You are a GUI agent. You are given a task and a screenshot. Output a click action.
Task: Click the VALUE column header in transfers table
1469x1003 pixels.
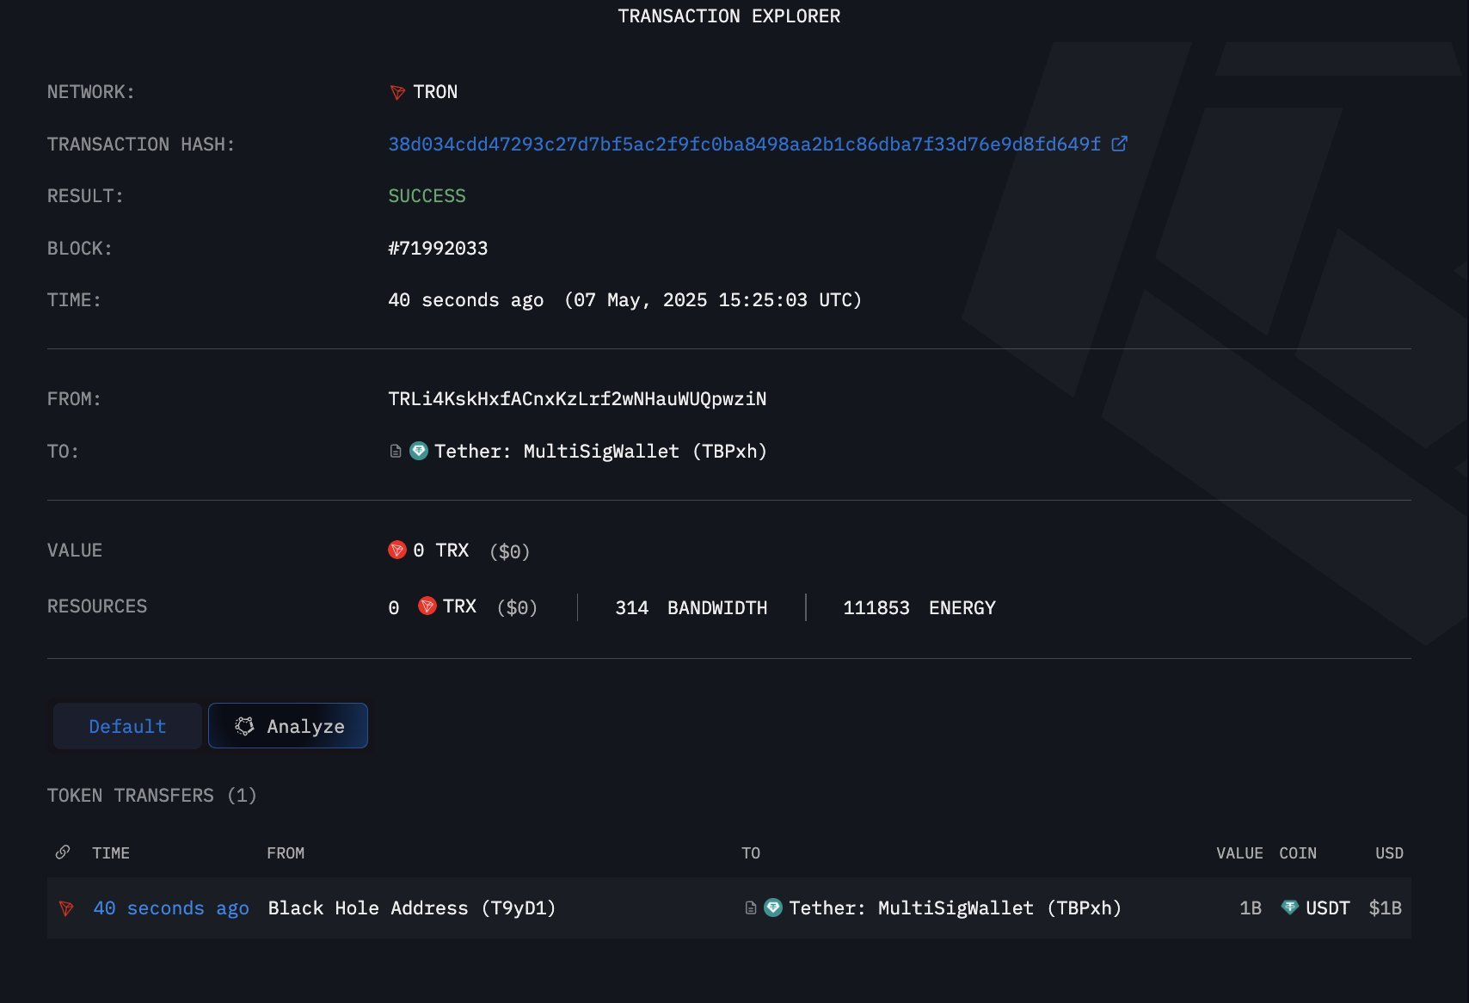(1239, 853)
